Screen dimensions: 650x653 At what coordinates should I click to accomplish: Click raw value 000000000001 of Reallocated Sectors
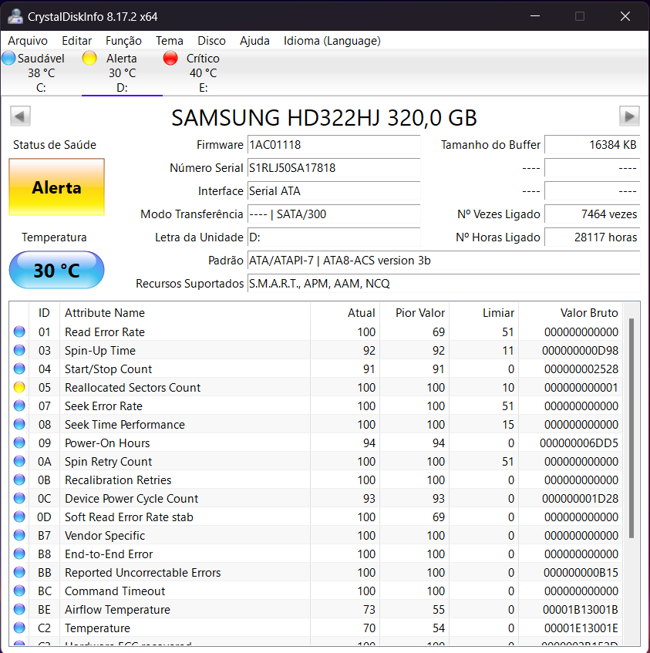pos(581,388)
